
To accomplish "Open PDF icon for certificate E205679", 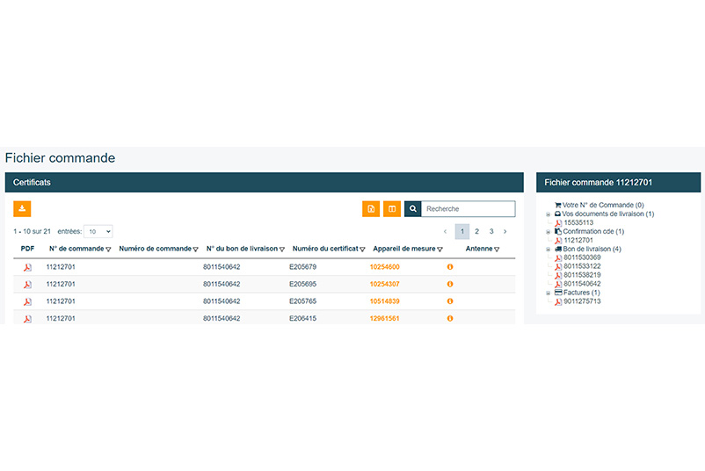I will pos(27,267).
